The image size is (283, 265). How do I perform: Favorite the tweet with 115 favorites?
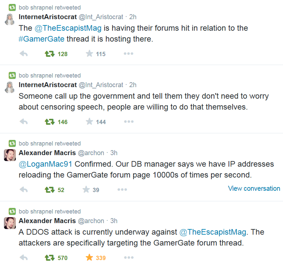[89, 54]
